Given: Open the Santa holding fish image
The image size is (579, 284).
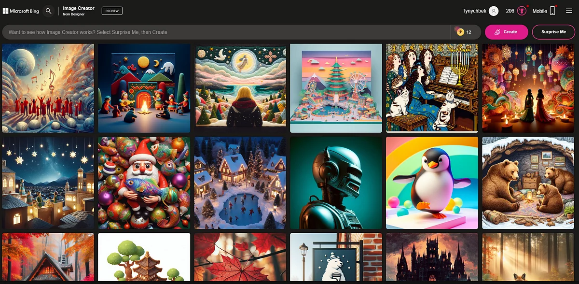Looking at the screenshot, I should click(144, 183).
